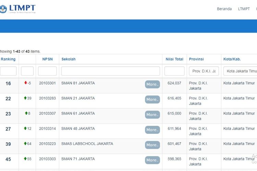Image resolution: width=257 pixels, height=171 pixels.
Task: Click green up arrow for SMAN 21
Action: tap(25, 98)
